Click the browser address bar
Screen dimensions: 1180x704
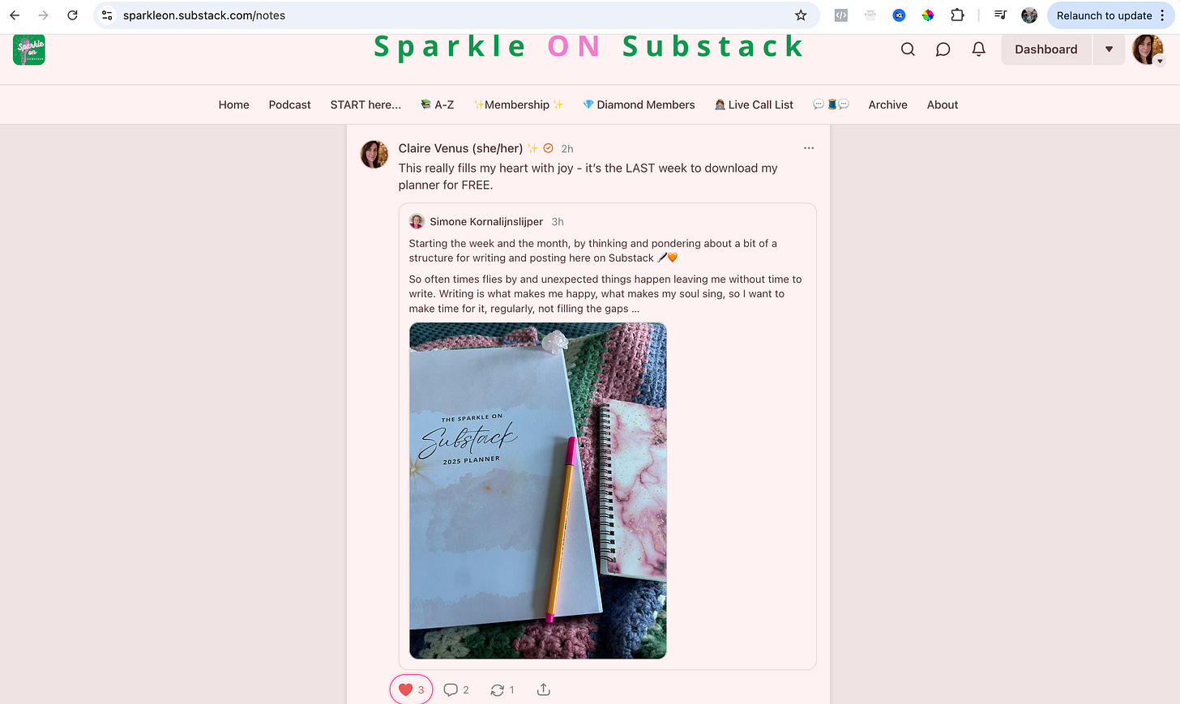pyautogui.click(x=454, y=15)
